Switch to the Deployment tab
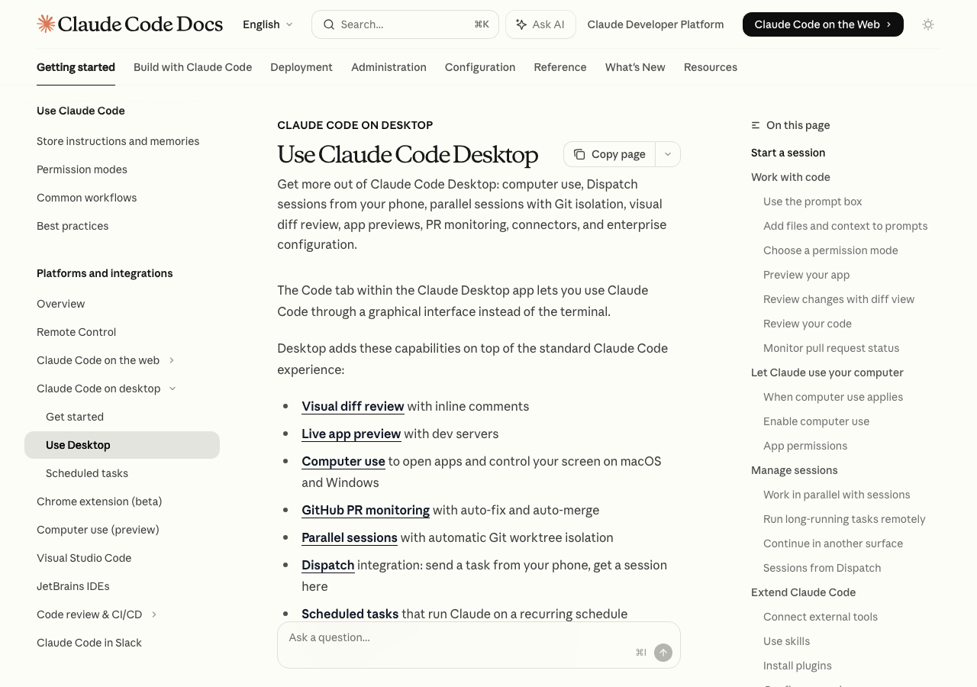This screenshot has height=687, width=977. click(301, 67)
